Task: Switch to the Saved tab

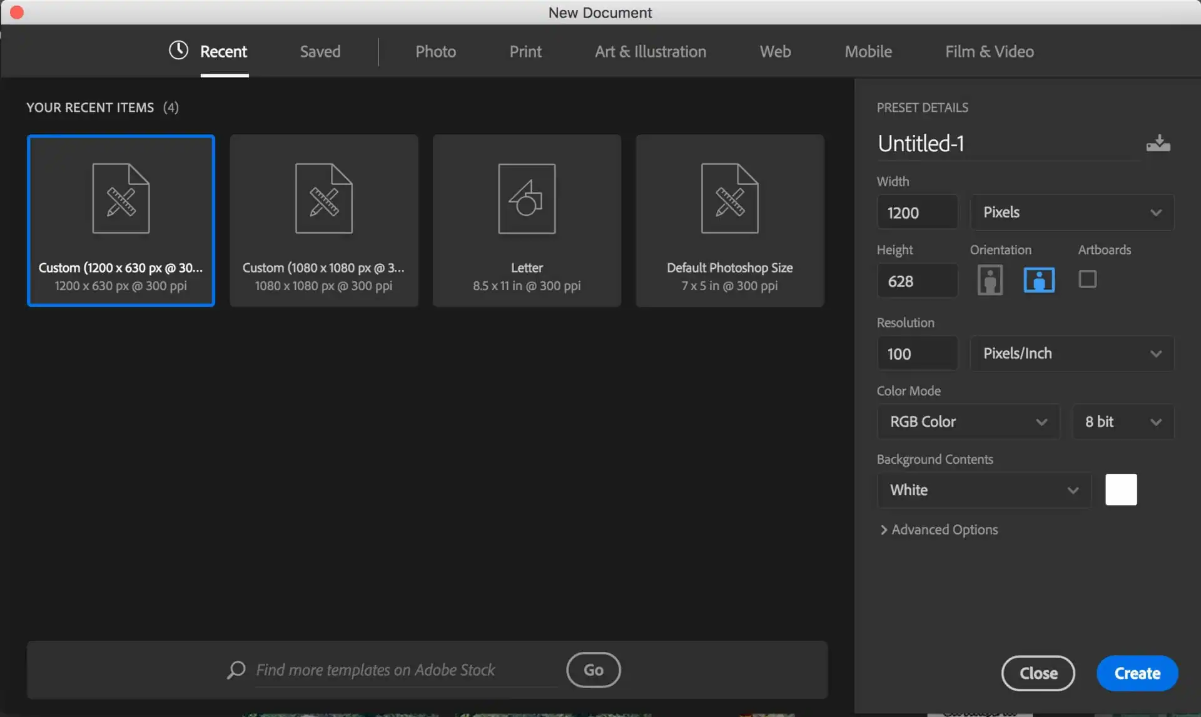Action: pos(320,51)
